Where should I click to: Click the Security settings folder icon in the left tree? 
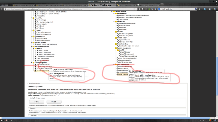point(34,42)
